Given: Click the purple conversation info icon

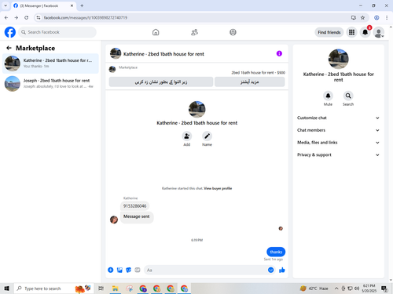Looking at the screenshot, I should pyautogui.click(x=279, y=53).
